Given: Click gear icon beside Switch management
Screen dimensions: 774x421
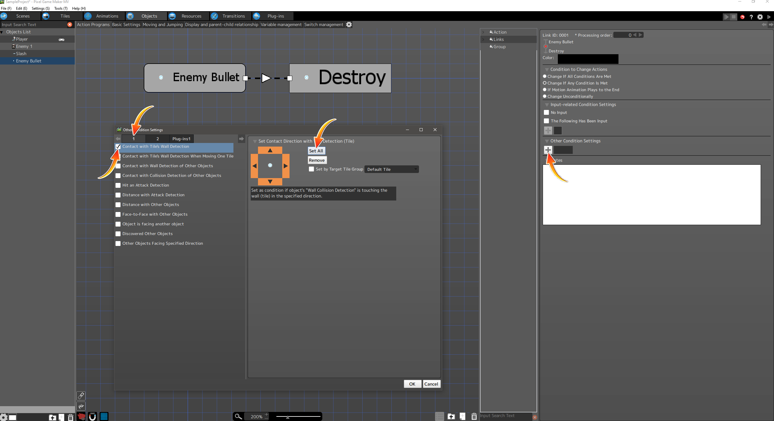Looking at the screenshot, I should 349,25.
